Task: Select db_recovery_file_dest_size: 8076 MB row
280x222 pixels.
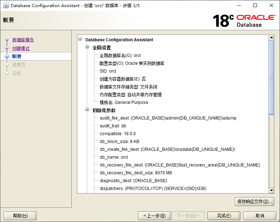Action: [x=136, y=173]
